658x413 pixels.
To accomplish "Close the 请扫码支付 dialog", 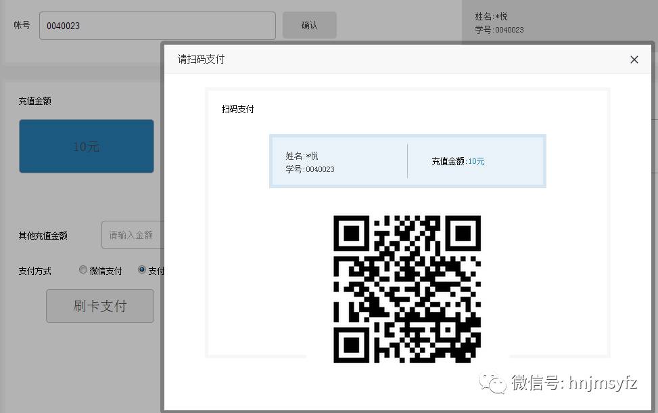I will tap(634, 60).
